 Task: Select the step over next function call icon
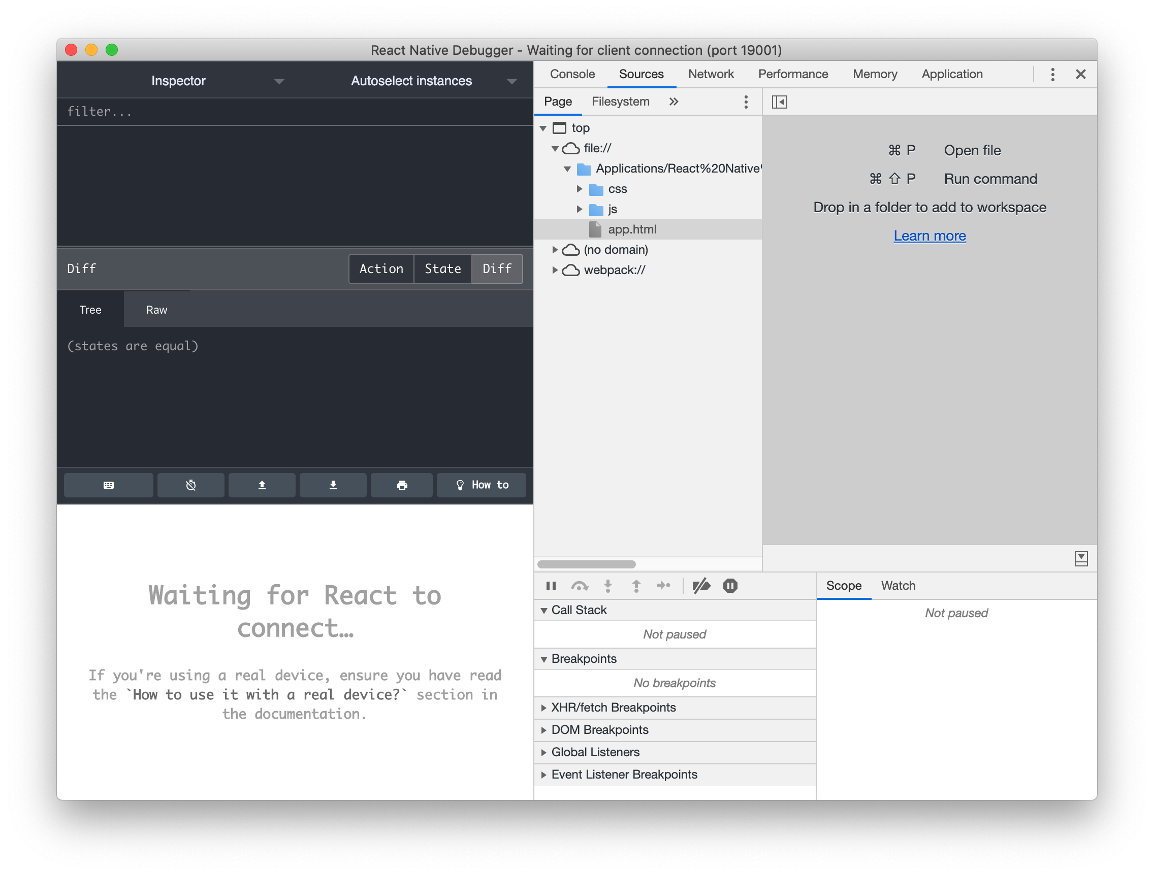point(580,586)
